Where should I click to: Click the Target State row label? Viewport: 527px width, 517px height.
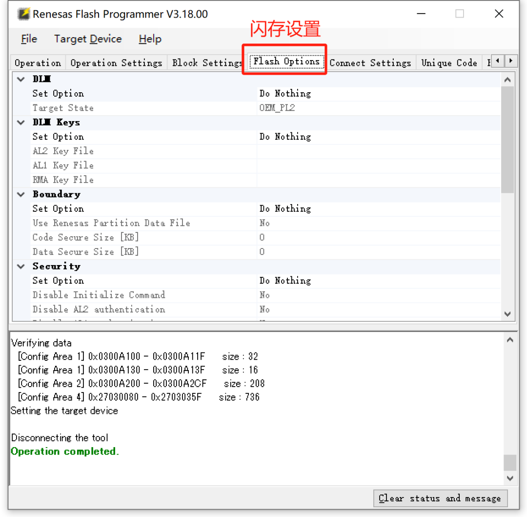(63, 108)
